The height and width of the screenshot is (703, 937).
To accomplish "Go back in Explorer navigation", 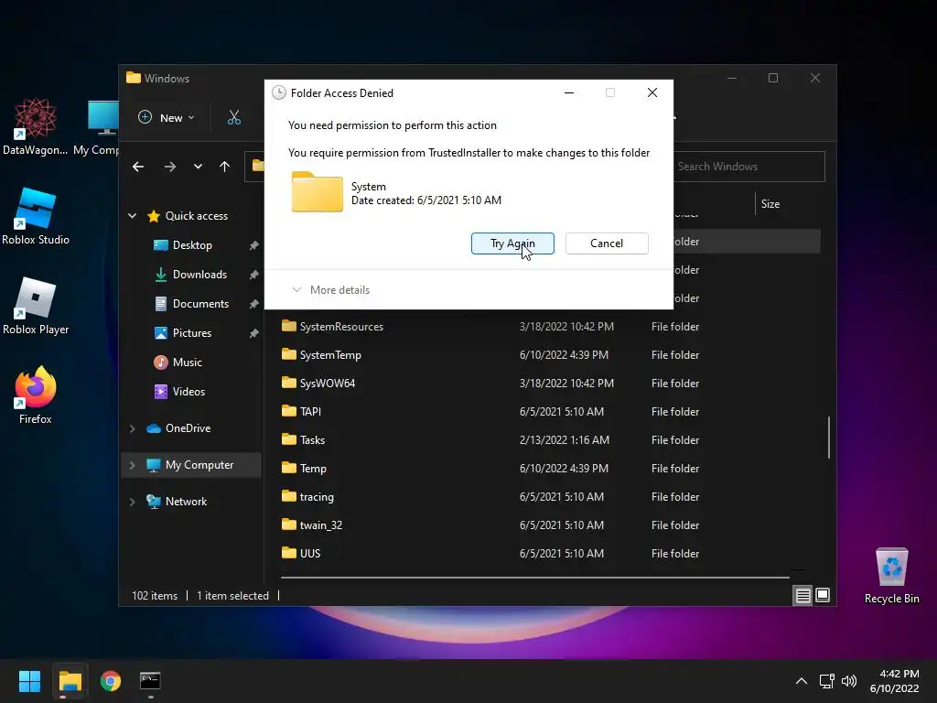I will coord(138,167).
